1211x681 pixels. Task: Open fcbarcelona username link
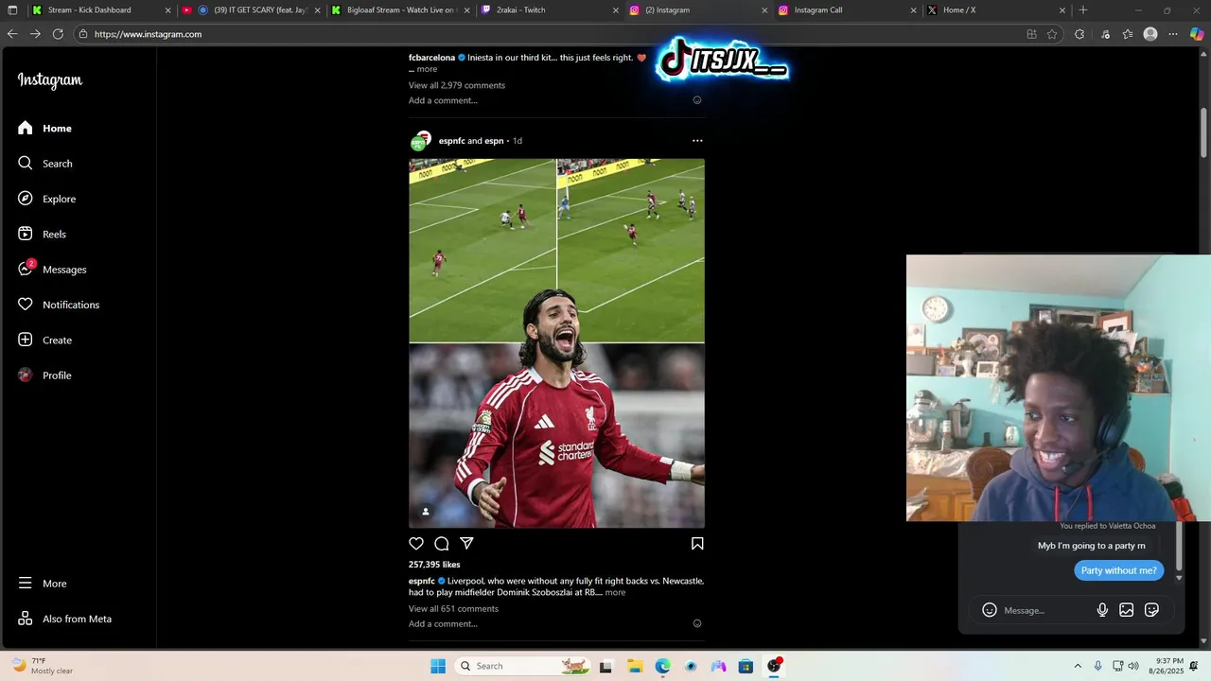[431, 58]
